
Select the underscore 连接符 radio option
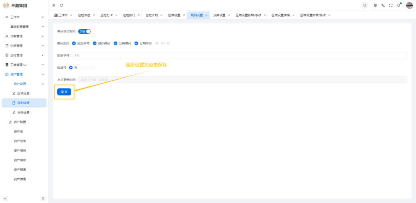tap(93, 68)
